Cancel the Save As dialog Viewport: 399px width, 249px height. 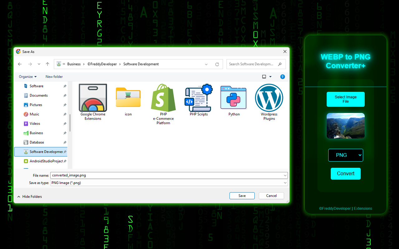pyautogui.click(x=271, y=196)
